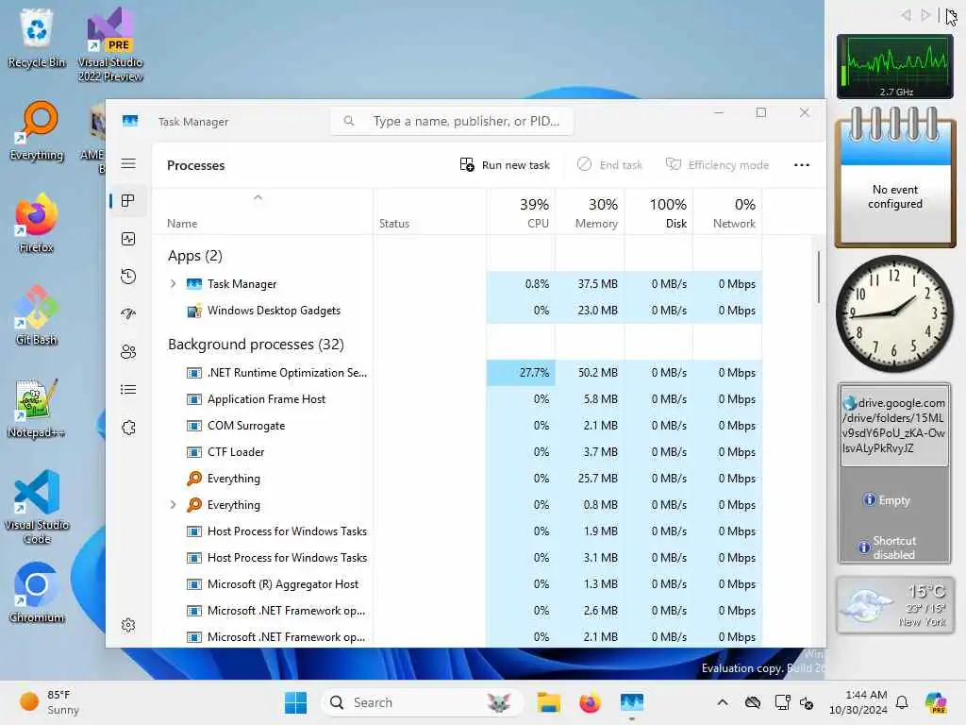Open the Users icon in sidebar
The height and width of the screenshot is (725, 966).
[128, 352]
